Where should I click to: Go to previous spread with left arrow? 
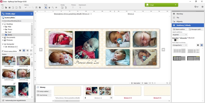[x=41, y=50]
